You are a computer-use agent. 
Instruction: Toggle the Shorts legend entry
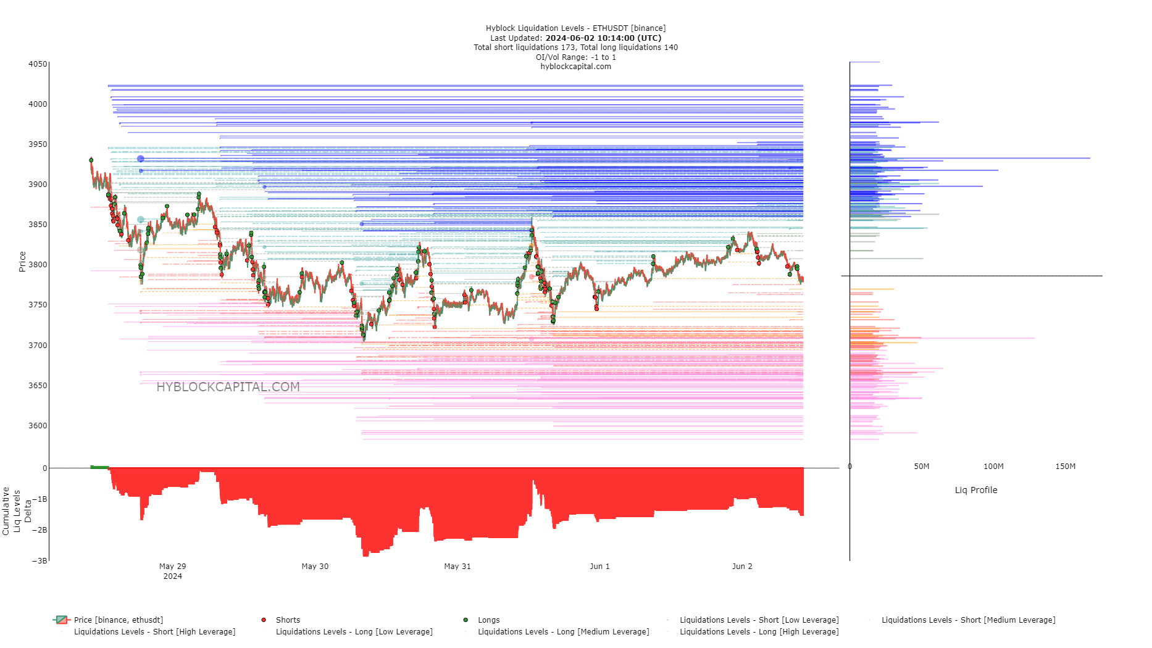282,620
